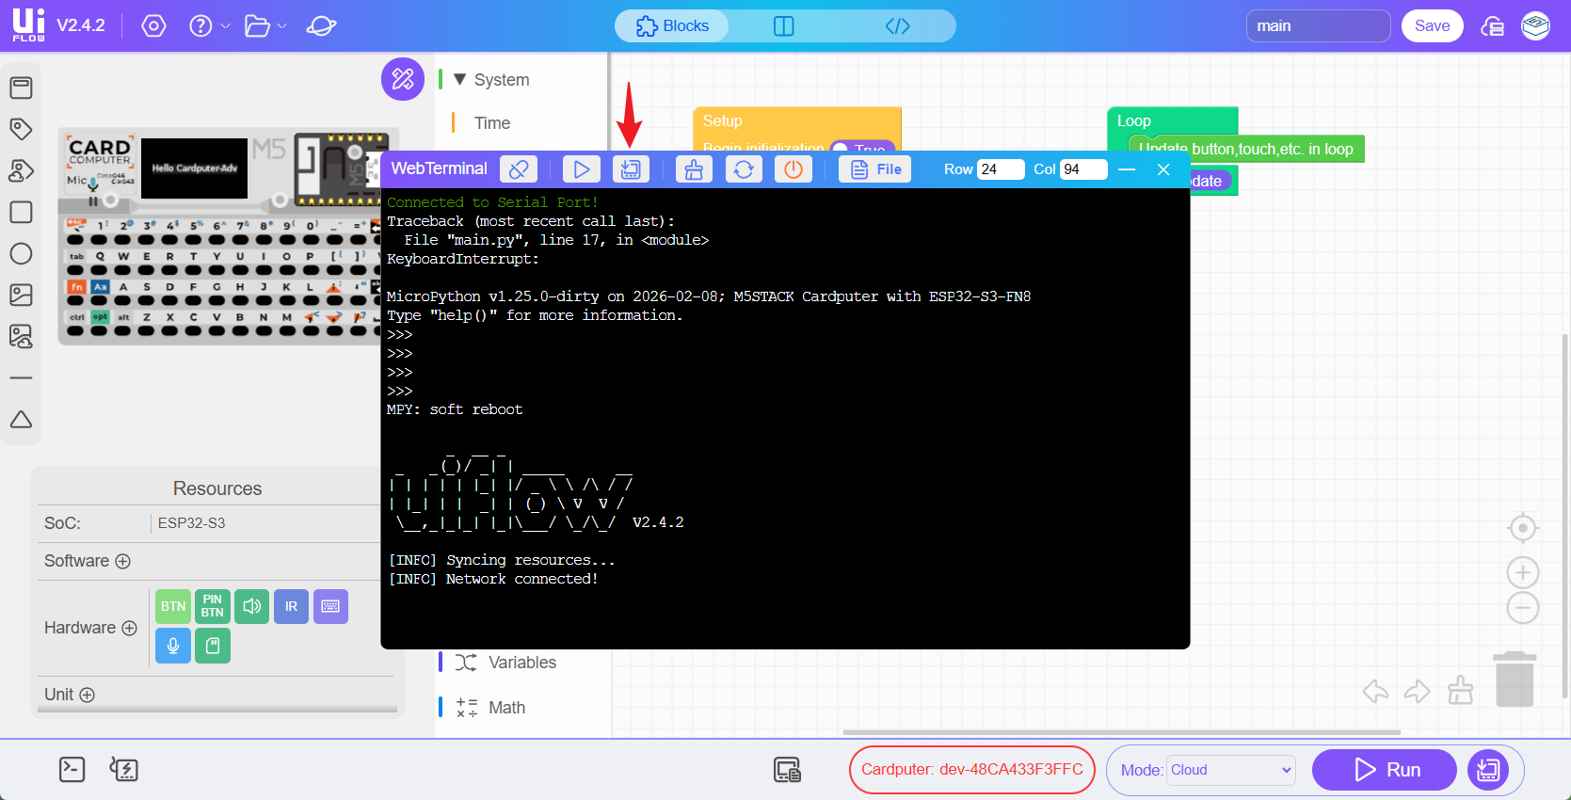
Task: Switch to the code view tab
Action: tap(897, 26)
